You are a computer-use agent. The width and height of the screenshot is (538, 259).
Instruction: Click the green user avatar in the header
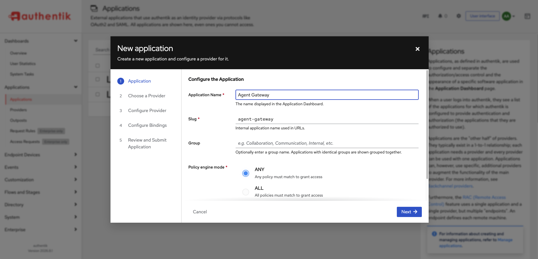[x=506, y=16]
